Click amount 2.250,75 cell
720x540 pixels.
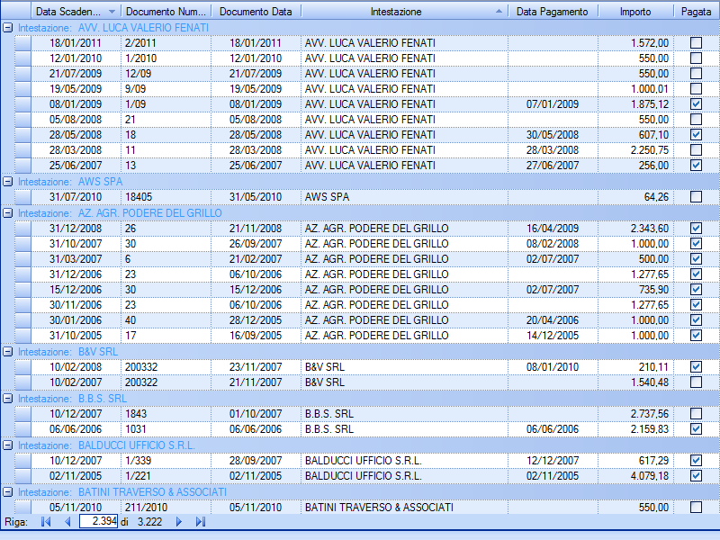pos(635,150)
